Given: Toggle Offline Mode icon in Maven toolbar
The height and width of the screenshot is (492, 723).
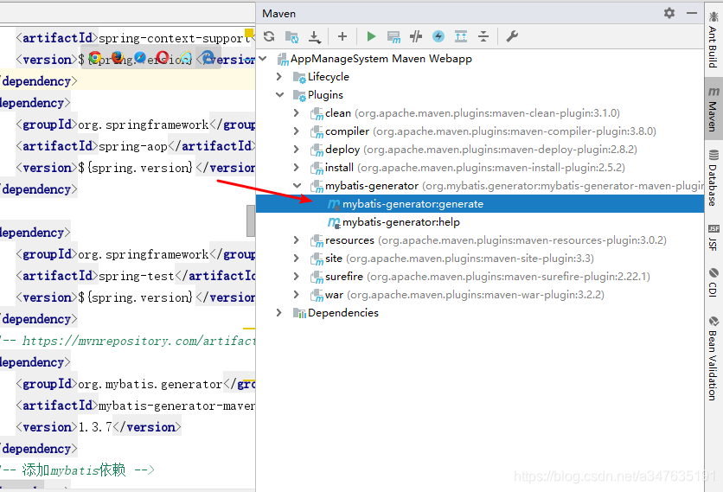Looking at the screenshot, I should [x=416, y=36].
